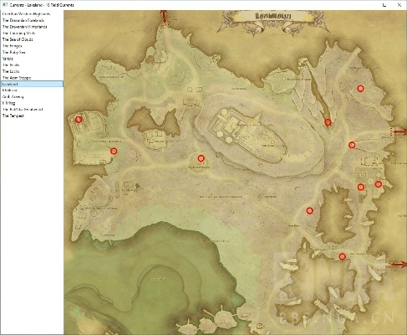Click the current marker on the circular plaza

tap(201, 158)
